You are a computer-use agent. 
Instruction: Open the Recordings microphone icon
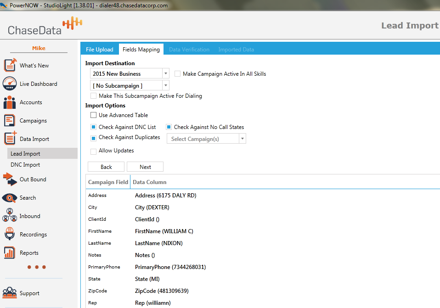[10, 235]
